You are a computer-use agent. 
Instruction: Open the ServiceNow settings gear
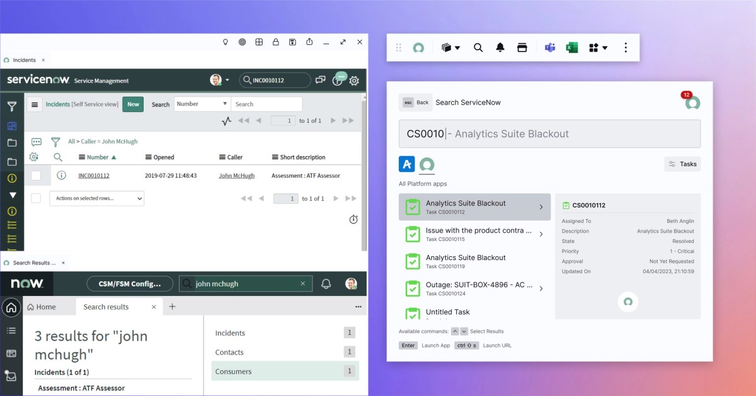[353, 81]
